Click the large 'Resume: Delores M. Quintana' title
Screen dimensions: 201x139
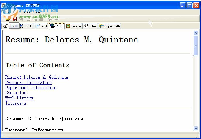(x=72, y=40)
